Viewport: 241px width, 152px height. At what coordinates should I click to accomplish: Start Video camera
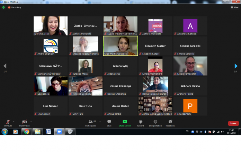click(x=24, y=123)
